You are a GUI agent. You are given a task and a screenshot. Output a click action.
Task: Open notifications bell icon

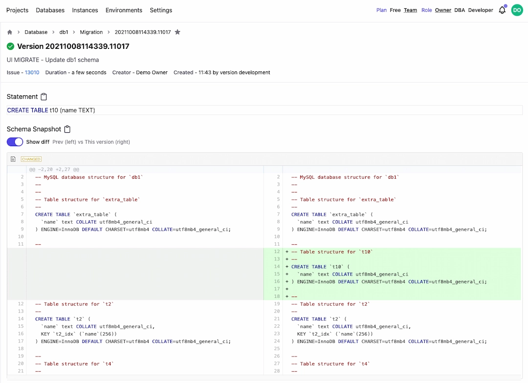[502, 10]
